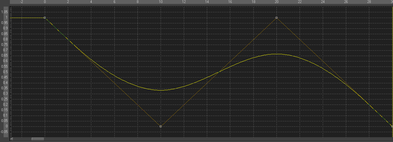Click the 0.95 label on the value axis

pyautogui.click(x=5, y=23)
